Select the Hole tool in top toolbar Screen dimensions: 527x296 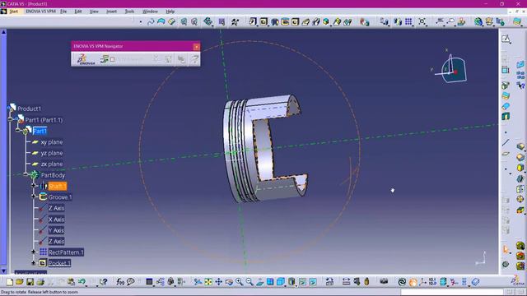[295, 22]
